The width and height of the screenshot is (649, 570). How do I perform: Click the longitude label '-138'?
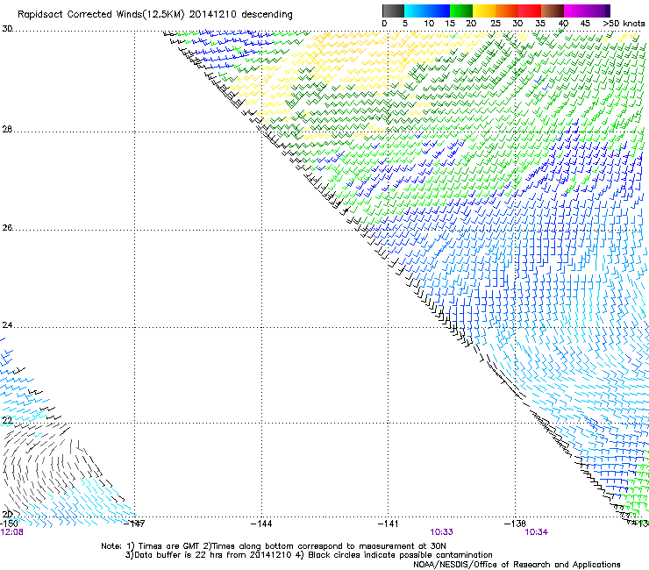(516, 524)
